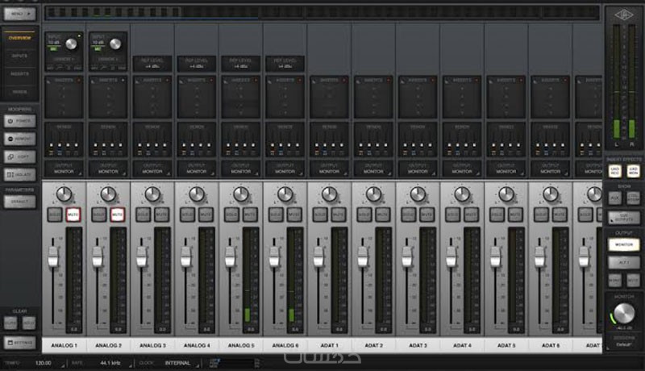Change Analog 3 Ref Level setting
The width and height of the screenshot is (645, 371).
tap(152, 64)
